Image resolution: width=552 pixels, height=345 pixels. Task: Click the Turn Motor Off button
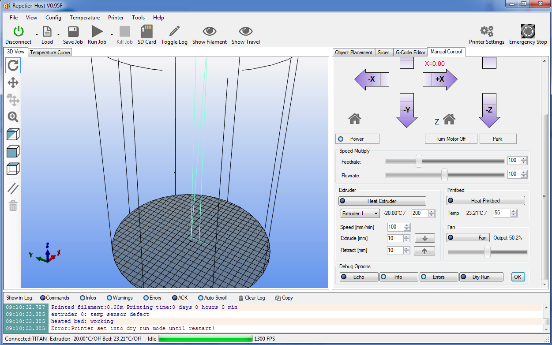click(450, 139)
